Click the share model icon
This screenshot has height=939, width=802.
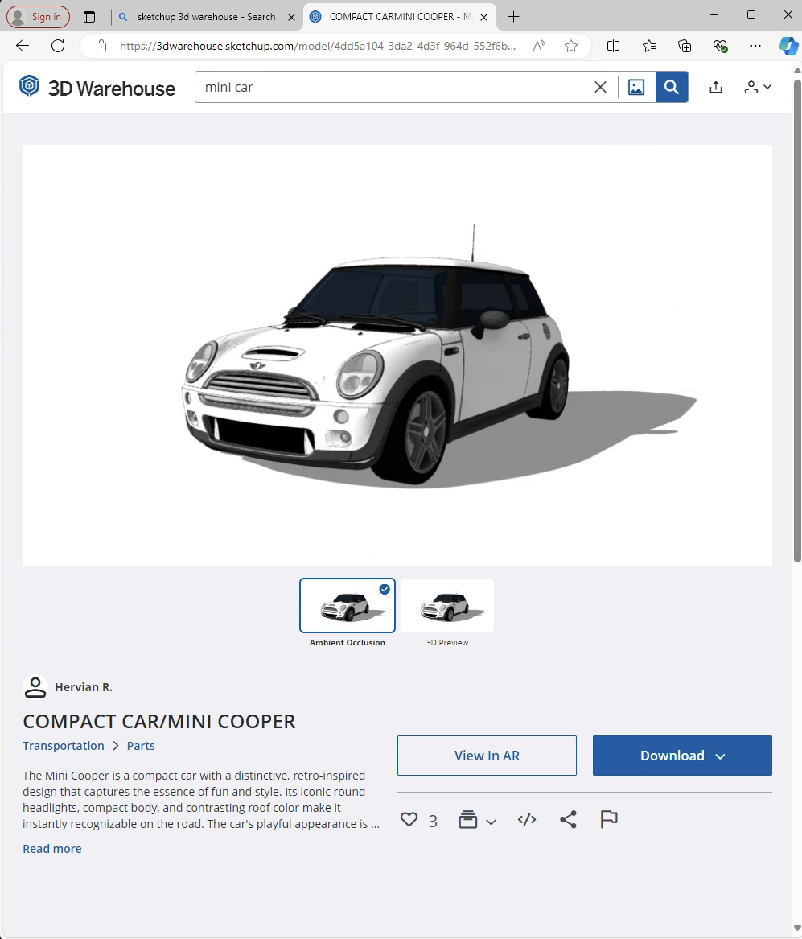[x=568, y=820]
